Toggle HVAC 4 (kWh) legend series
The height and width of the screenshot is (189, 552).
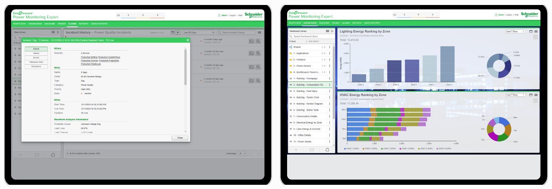tap(407, 148)
